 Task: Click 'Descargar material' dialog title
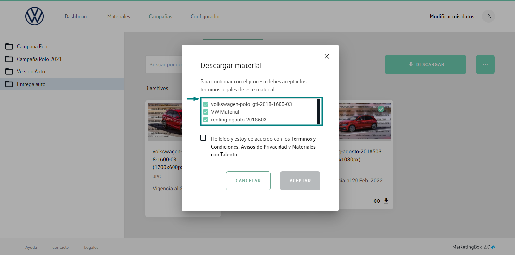pyautogui.click(x=231, y=65)
